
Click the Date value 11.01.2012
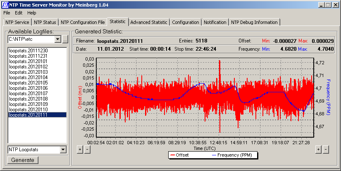point(110,49)
